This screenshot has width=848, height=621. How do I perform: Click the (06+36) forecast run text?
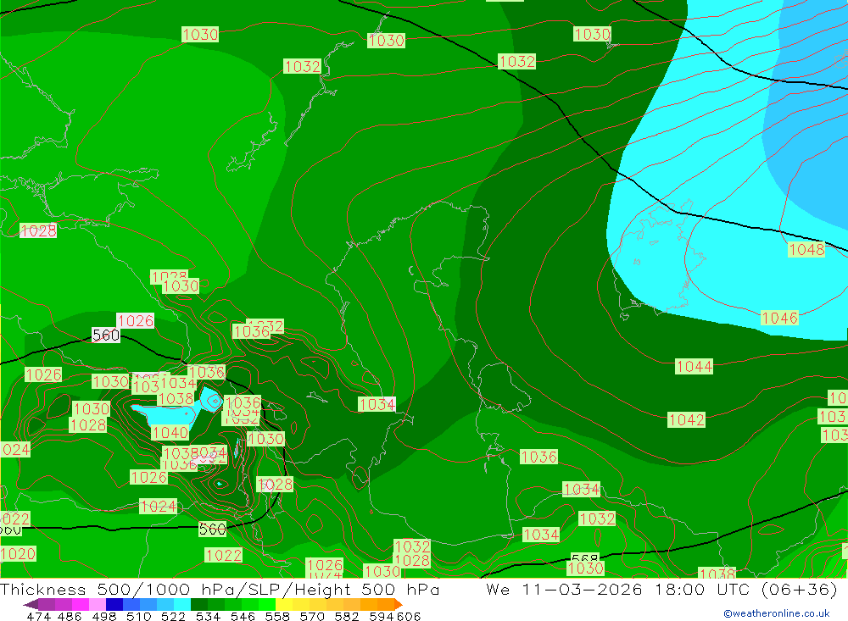[800, 589]
